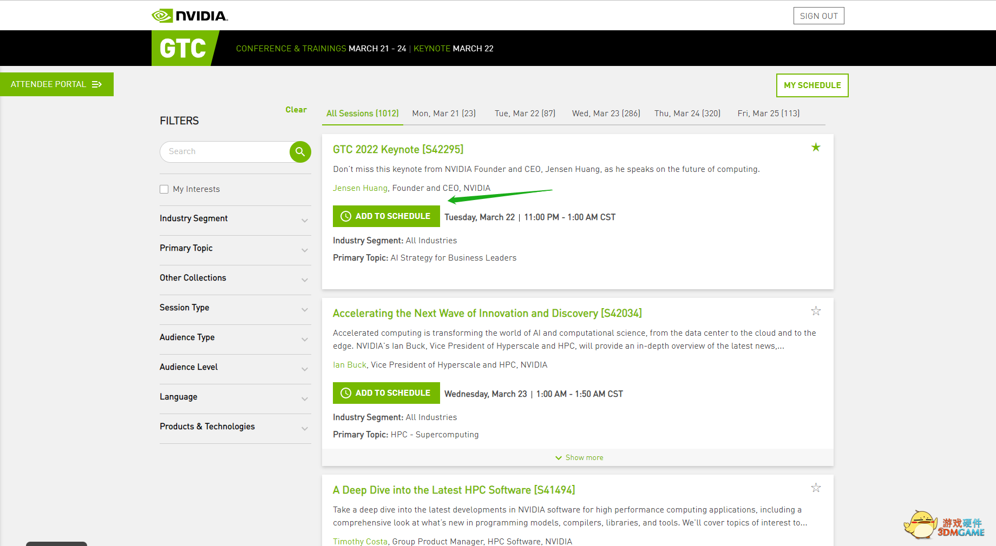996x546 pixels.
Task: Select the All Sessions (1012) tab
Action: (363, 114)
